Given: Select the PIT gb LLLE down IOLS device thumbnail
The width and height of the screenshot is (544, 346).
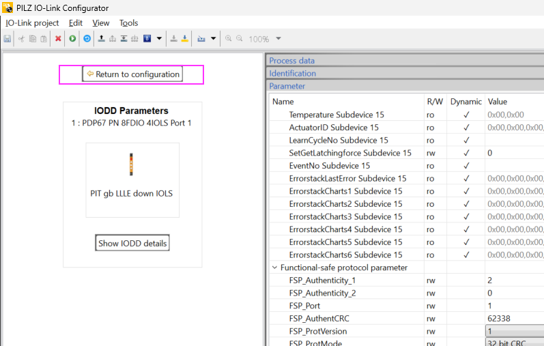Looking at the screenshot, I should tap(132, 179).
